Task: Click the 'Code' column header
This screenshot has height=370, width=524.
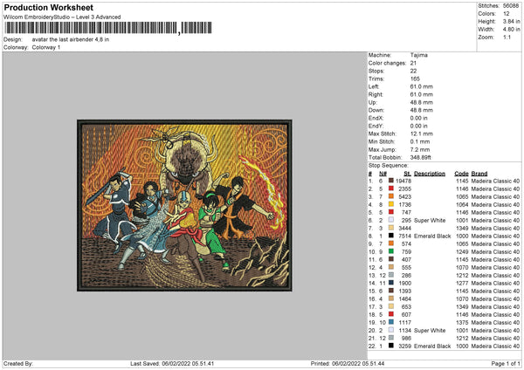Action: tap(461, 174)
